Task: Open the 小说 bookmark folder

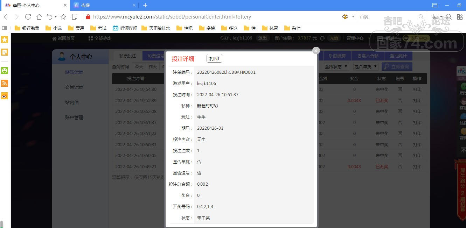Action: (54, 28)
